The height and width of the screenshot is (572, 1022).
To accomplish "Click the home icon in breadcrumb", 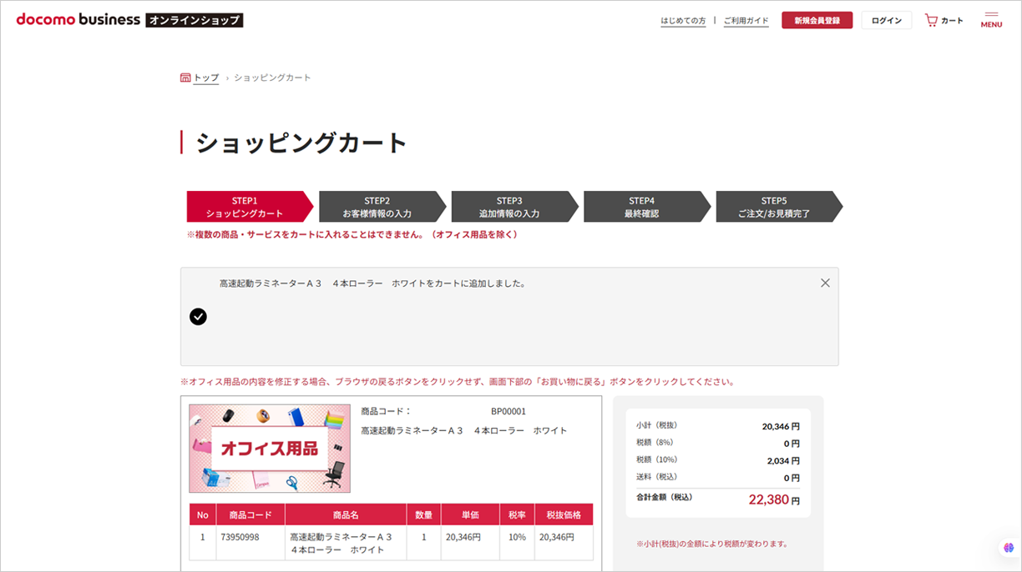I will pos(185,78).
